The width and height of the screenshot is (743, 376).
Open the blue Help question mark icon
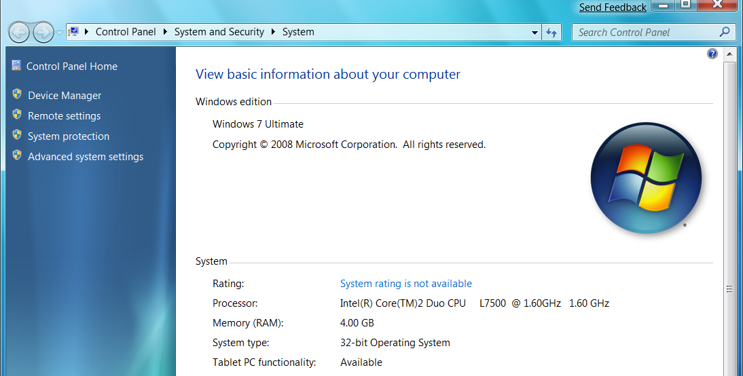pos(712,54)
